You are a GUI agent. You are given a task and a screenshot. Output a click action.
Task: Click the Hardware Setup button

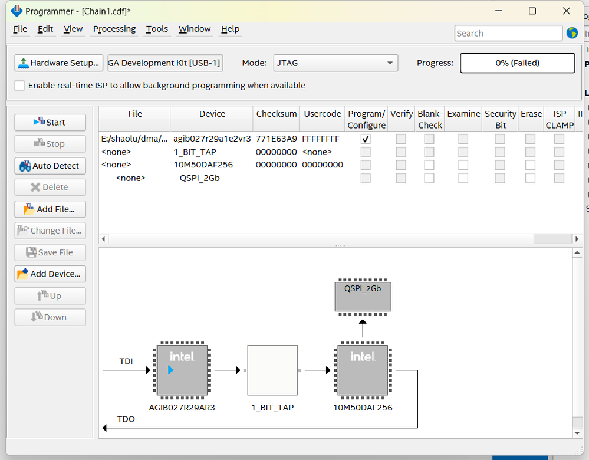pyautogui.click(x=59, y=63)
